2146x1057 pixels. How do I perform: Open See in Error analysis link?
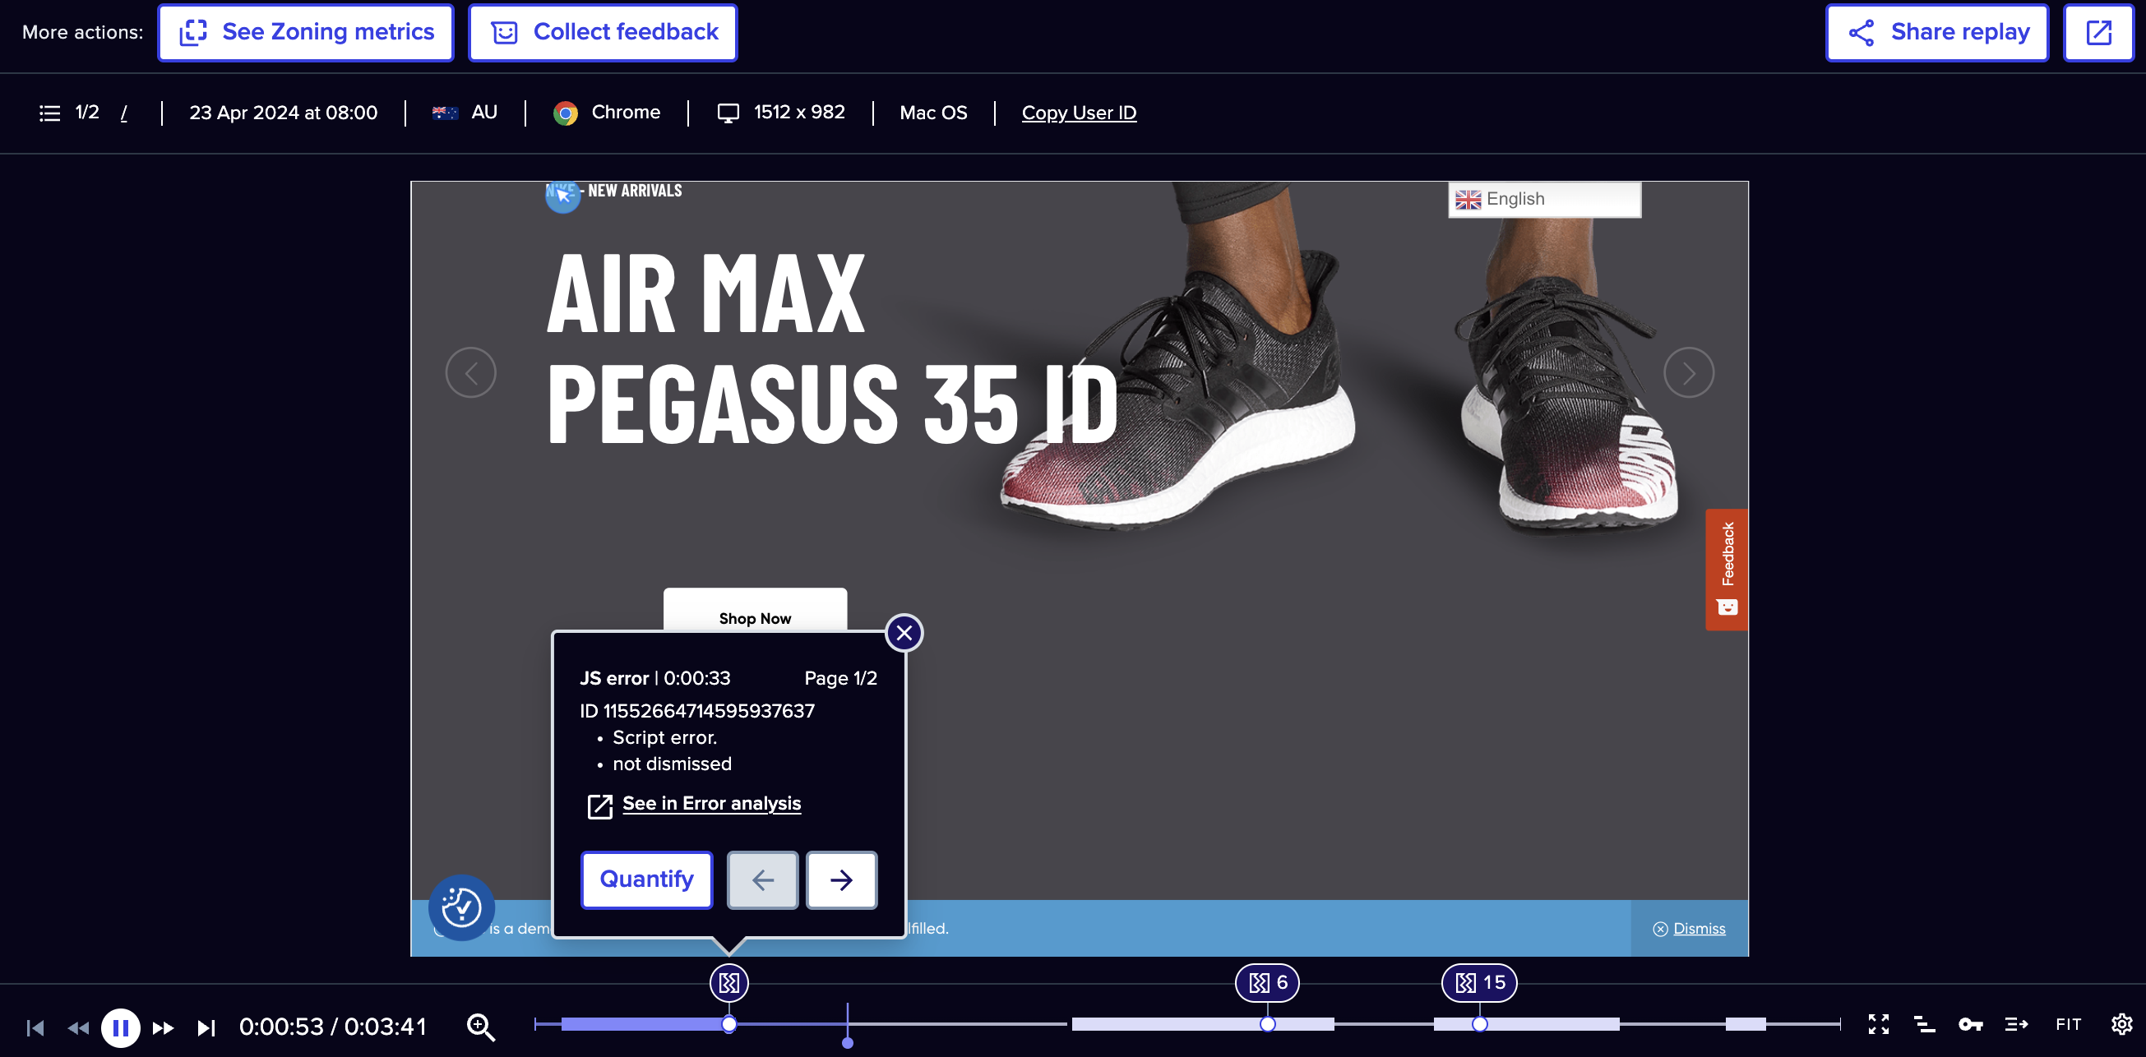710,803
